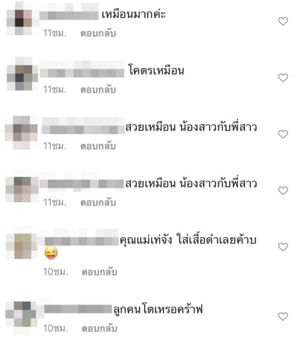Reply to the first 'สวยเหมือน น้องสาวกับพี่สาว' comment

point(98,146)
